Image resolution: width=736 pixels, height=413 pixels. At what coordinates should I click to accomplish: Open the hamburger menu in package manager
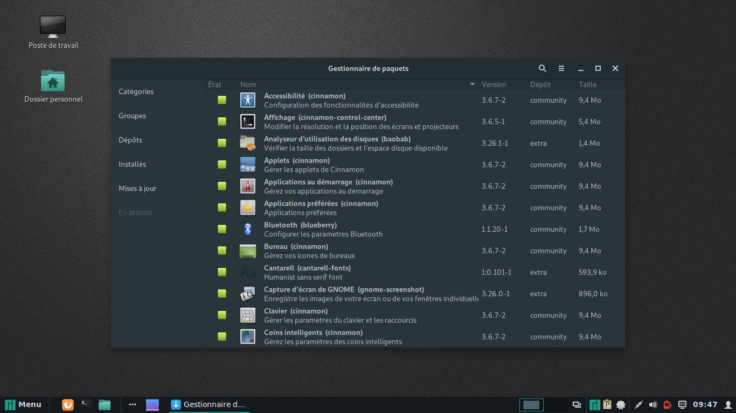(561, 68)
